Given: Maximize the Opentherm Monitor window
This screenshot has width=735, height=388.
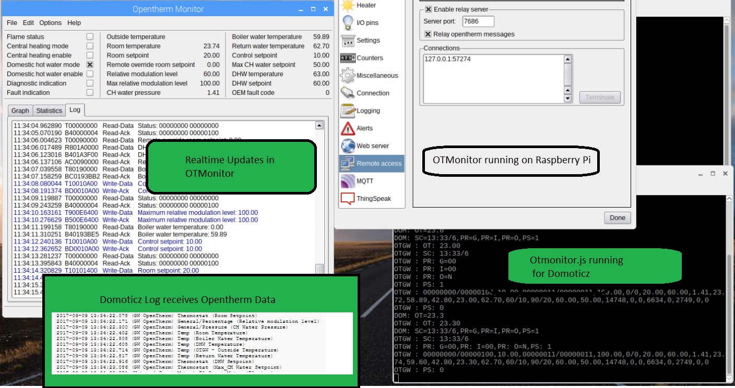Looking at the screenshot, I should tap(313, 9).
